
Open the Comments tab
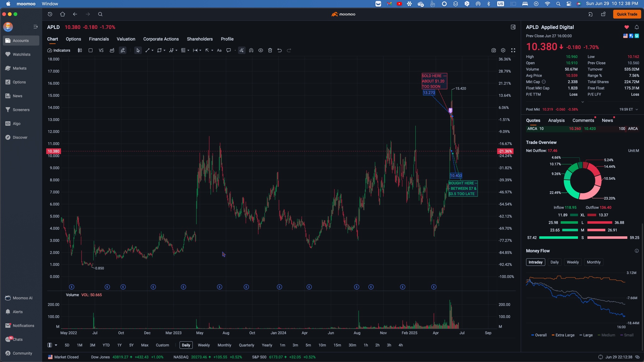(583, 120)
